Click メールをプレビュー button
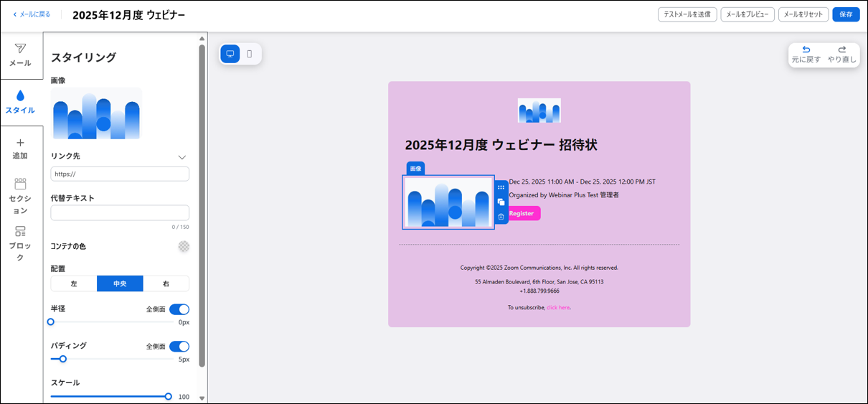The width and height of the screenshot is (868, 404). [x=747, y=14]
